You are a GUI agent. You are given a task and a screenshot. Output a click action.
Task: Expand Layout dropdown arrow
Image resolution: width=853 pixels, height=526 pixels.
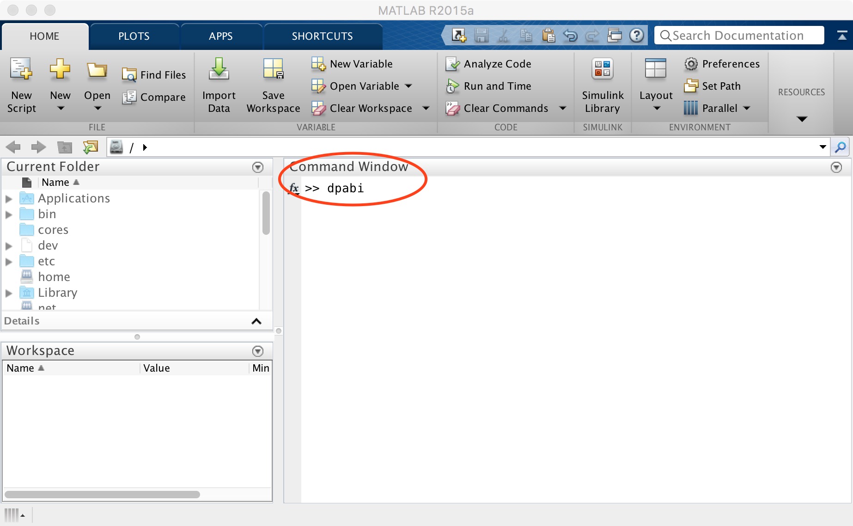tap(657, 108)
